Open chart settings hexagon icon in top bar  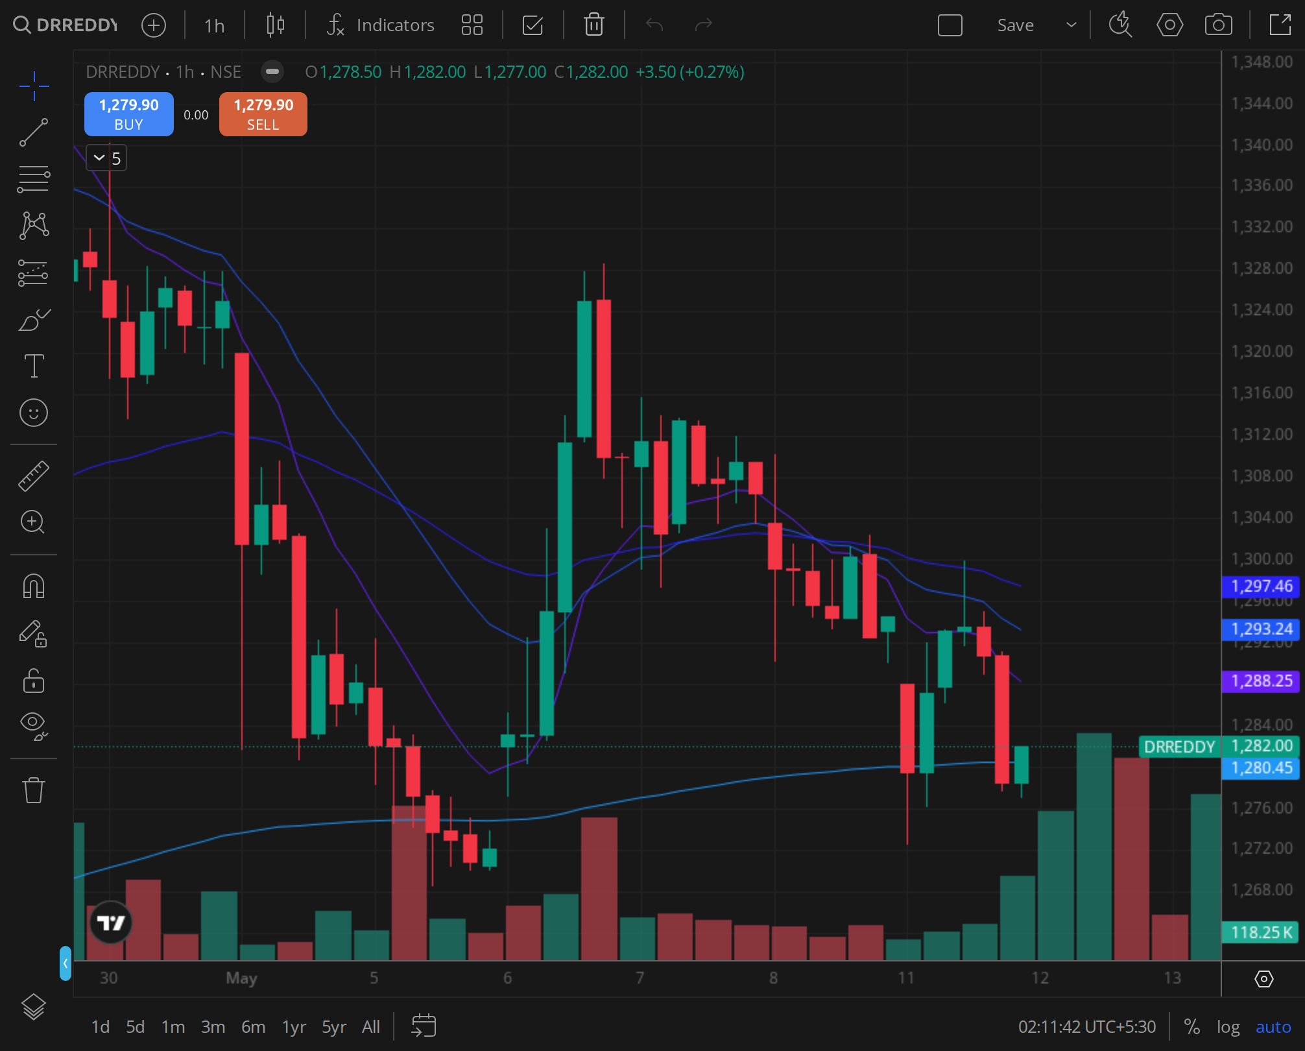click(x=1169, y=25)
